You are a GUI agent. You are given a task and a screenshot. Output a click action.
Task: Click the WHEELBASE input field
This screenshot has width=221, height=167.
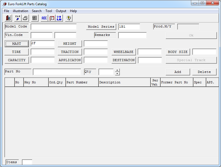150,52
